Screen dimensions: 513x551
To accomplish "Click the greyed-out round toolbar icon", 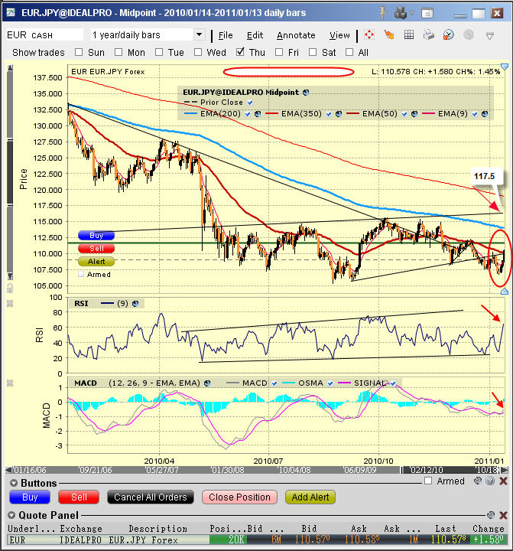I will click(x=469, y=34).
